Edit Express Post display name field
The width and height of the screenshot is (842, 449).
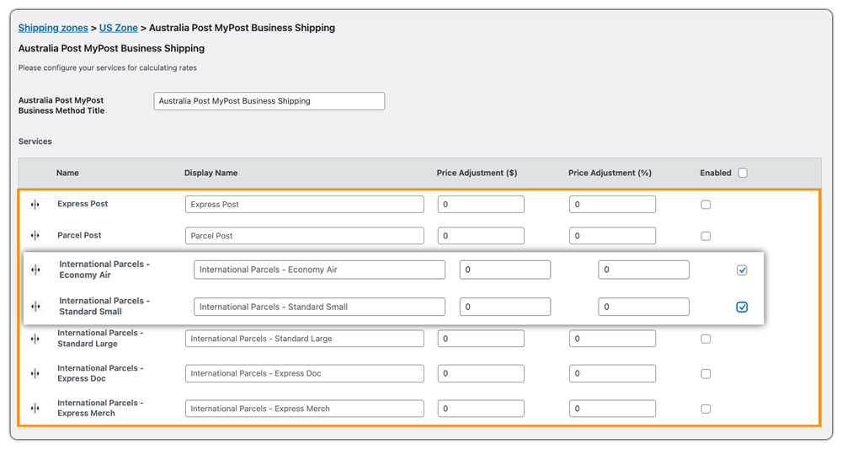pyautogui.click(x=305, y=205)
